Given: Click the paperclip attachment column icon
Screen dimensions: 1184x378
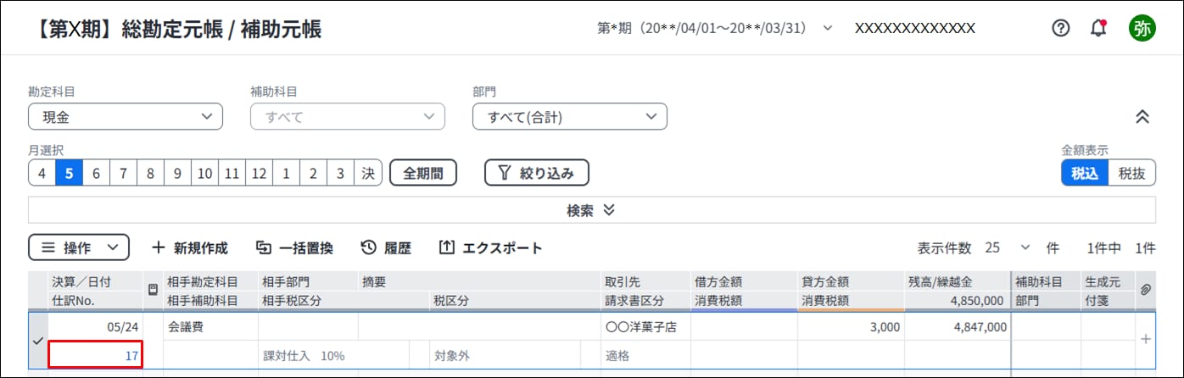Looking at the screenshot, I should (x=1145, y=290).
